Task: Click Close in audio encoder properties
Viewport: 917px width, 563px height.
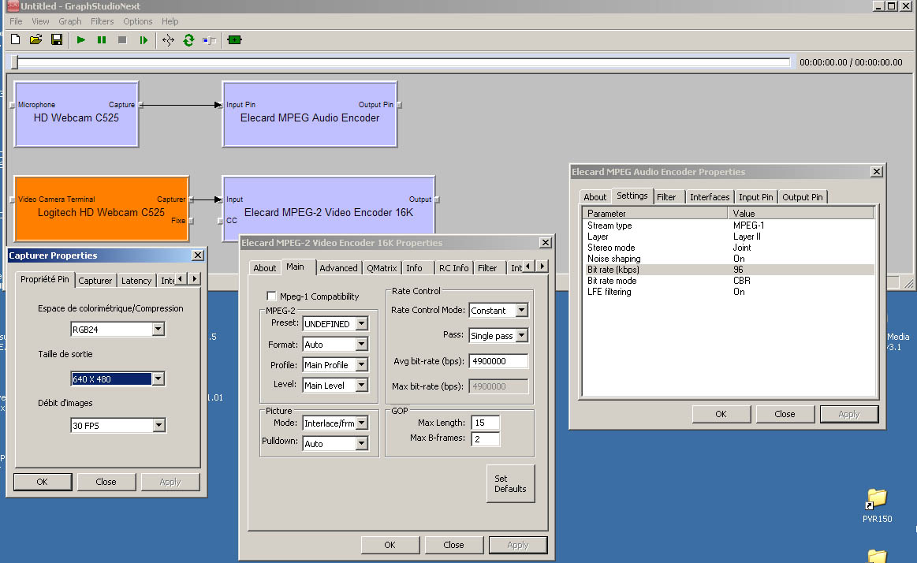Action: pyautogui.click(x=785, y=414)
